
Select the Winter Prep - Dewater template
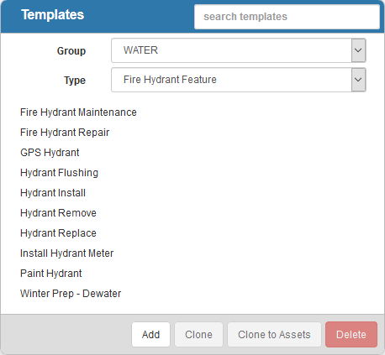click(71, 294)
